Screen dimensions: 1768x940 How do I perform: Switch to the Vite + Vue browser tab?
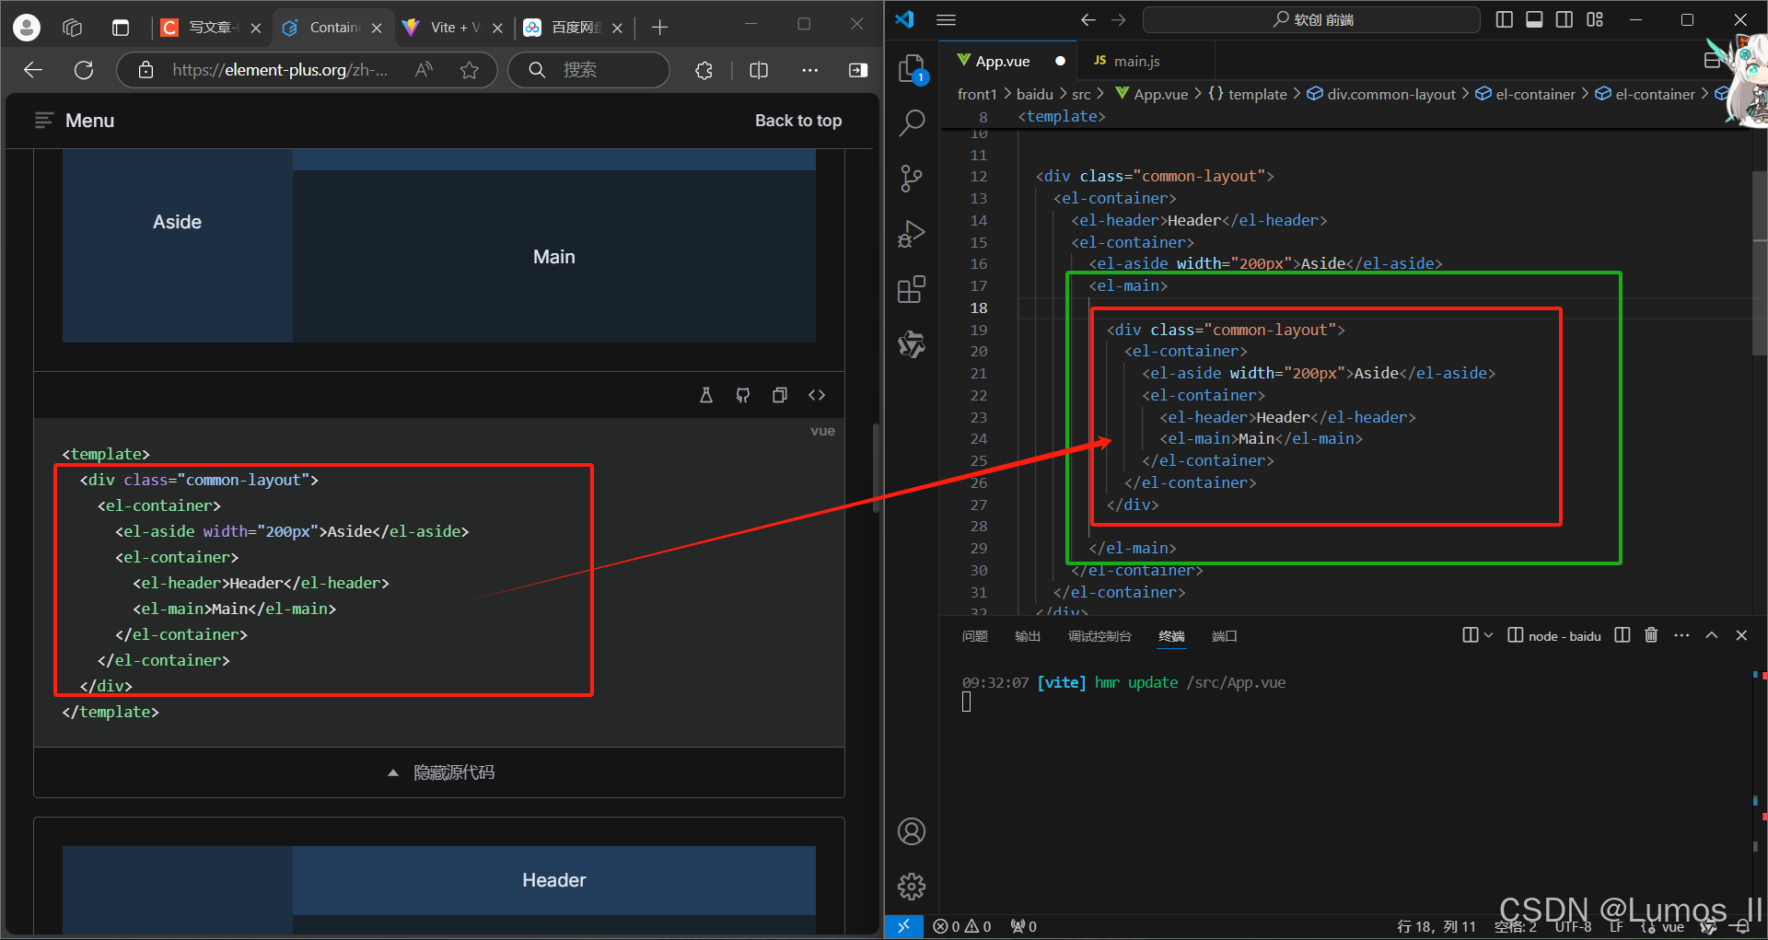pyautogui.click(x=453, y=28)
